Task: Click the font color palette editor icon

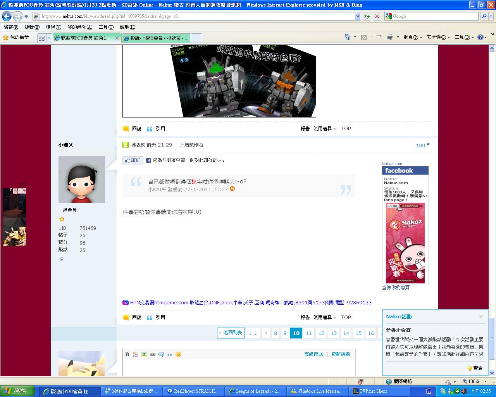Action: tap(135, 354)
